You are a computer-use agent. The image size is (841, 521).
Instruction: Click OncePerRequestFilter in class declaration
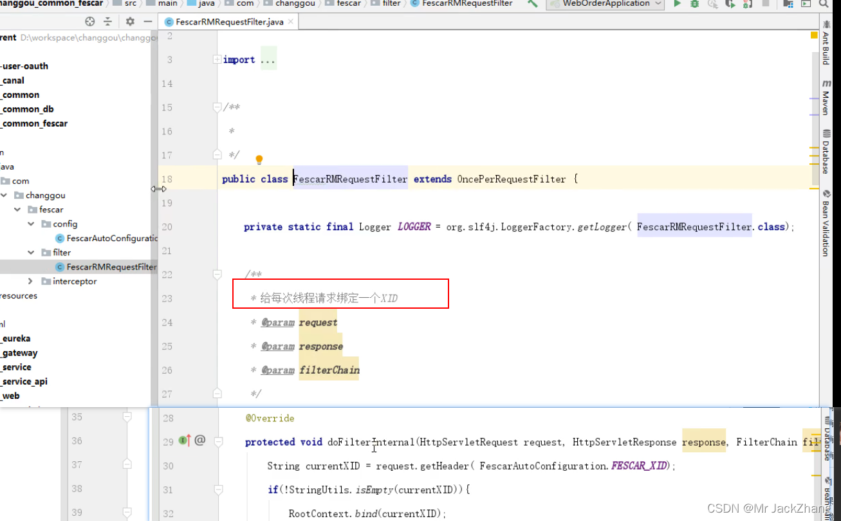512,179
